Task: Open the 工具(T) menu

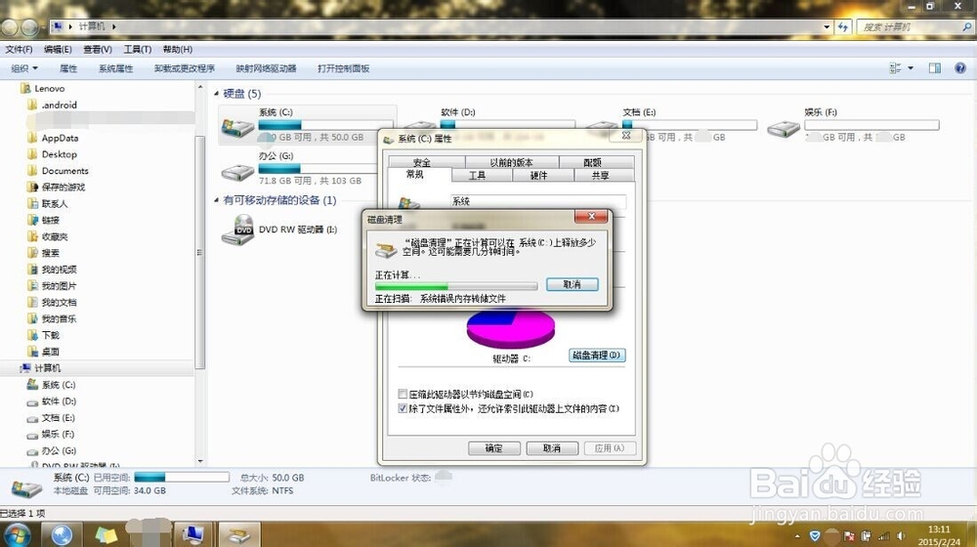Action: pyautogui.click(x=137, y=49)
